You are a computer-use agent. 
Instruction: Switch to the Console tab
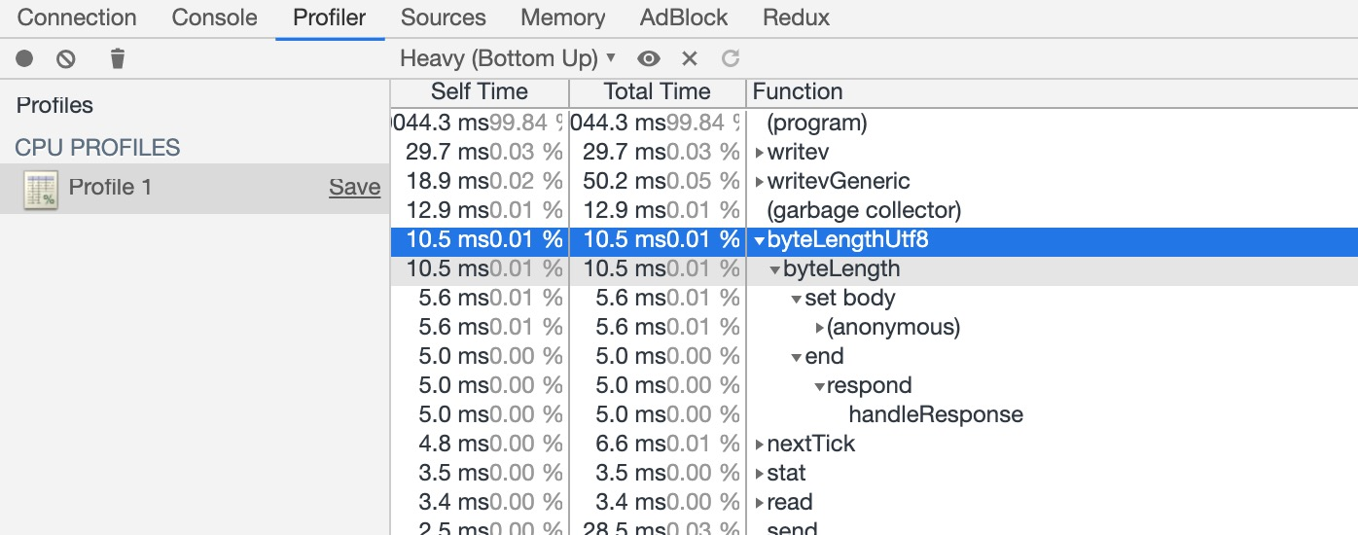coord(214,18)
